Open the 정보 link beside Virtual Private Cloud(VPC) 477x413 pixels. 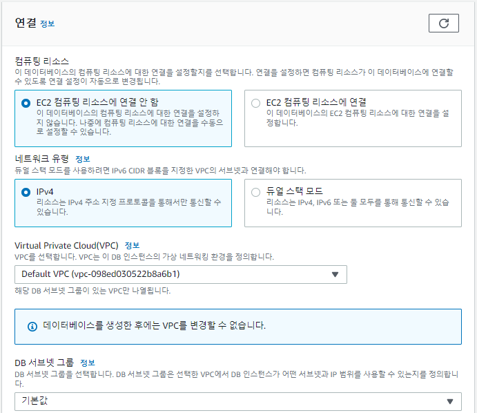(132, 245)
